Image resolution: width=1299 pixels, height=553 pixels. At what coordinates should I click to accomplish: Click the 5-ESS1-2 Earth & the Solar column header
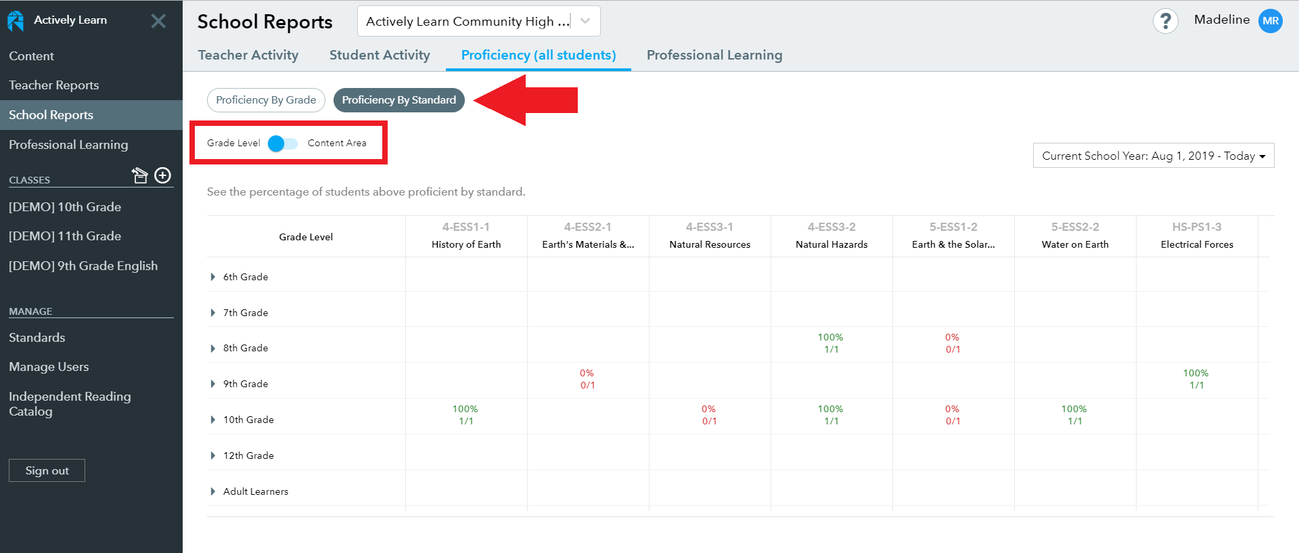click(x=953, y=236)
